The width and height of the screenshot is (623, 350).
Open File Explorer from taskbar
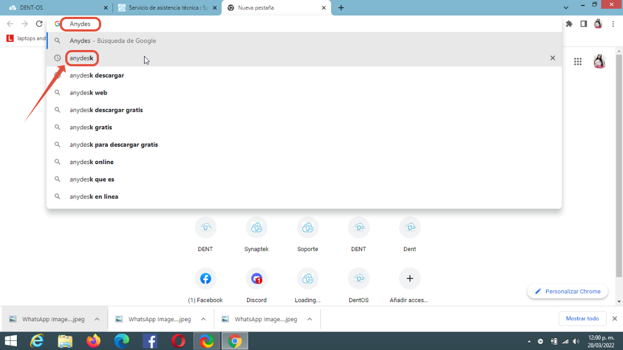click(x=65, y=341)
